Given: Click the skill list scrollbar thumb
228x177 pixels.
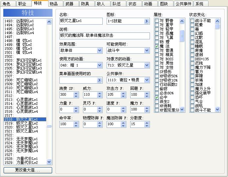Looking at the screenshot, I should pyautogui.click(x=49, y=126).
